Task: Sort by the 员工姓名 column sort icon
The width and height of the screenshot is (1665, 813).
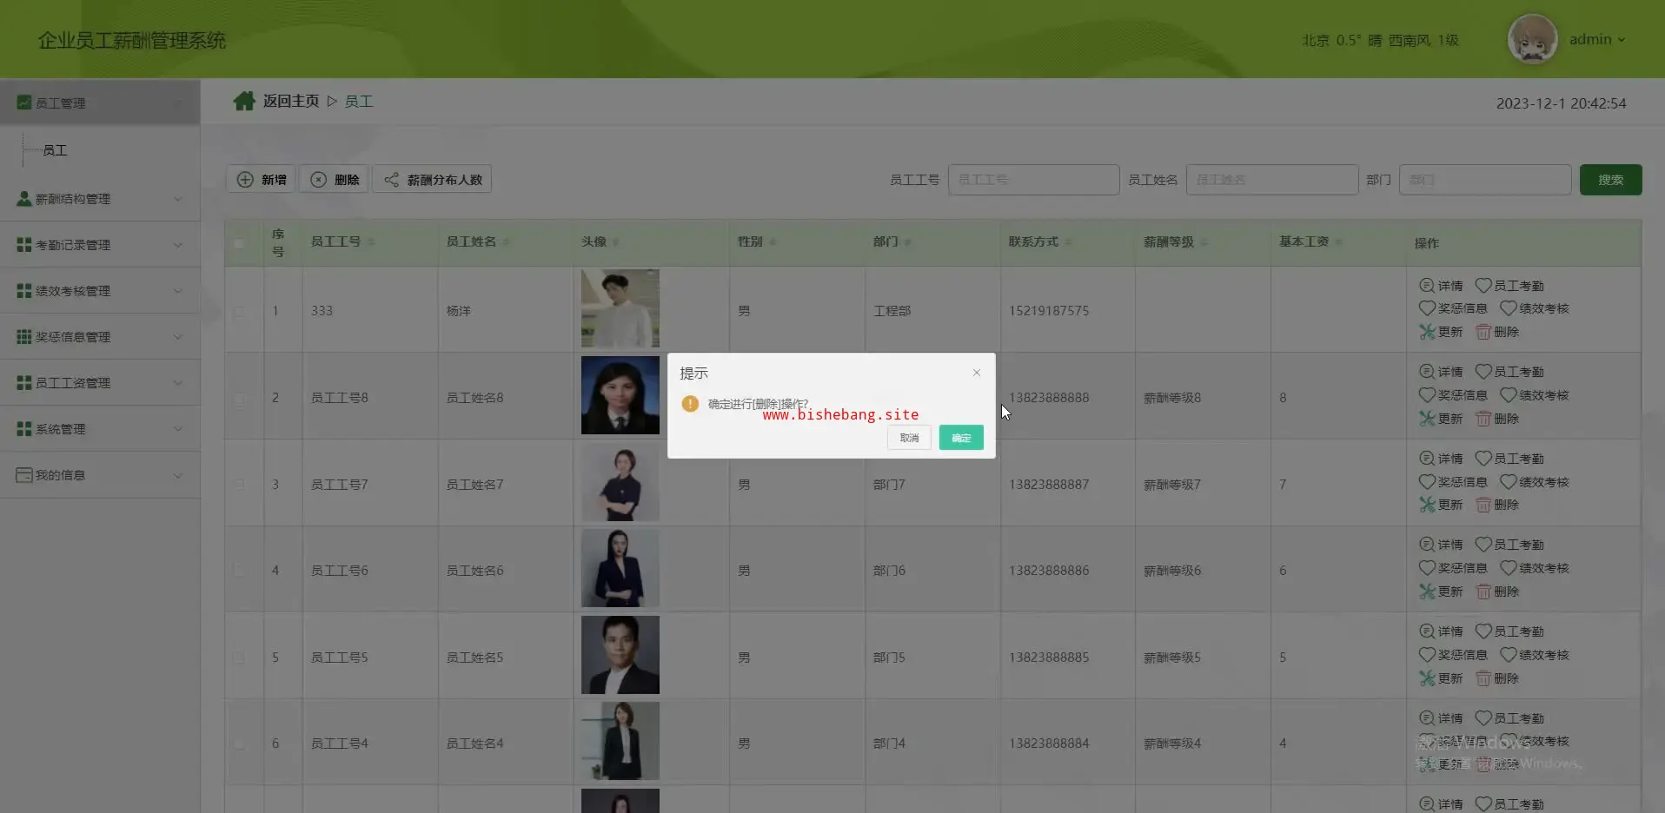Action: (x=506, y=242)
